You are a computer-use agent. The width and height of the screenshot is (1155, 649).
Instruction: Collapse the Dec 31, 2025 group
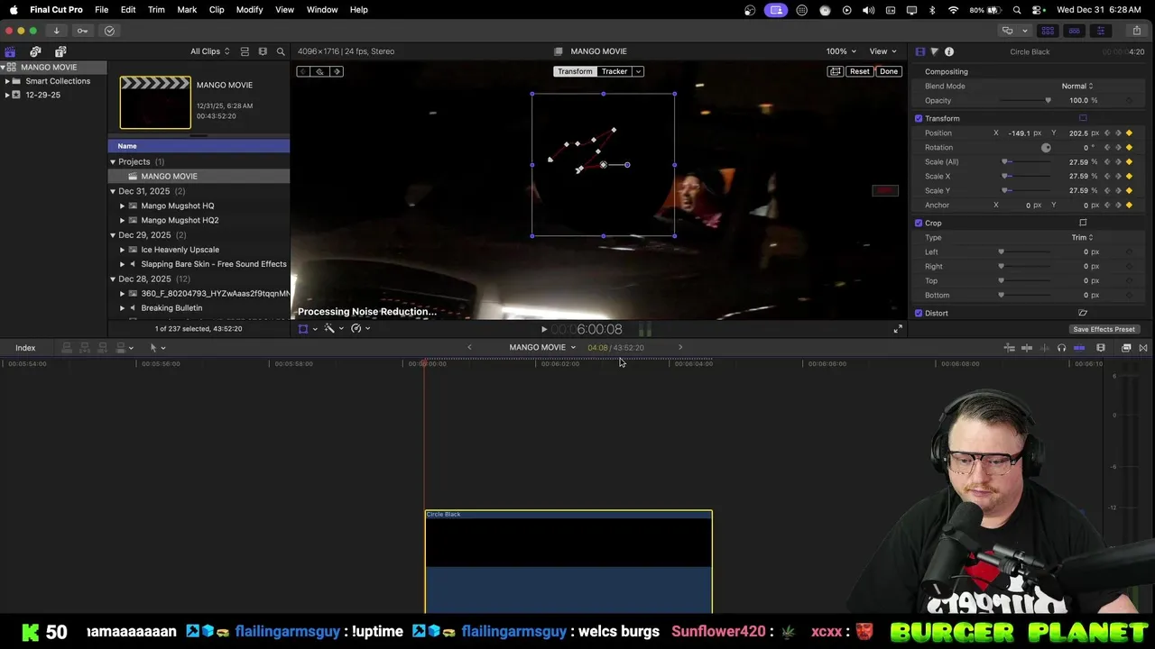(x=113, y=191)
